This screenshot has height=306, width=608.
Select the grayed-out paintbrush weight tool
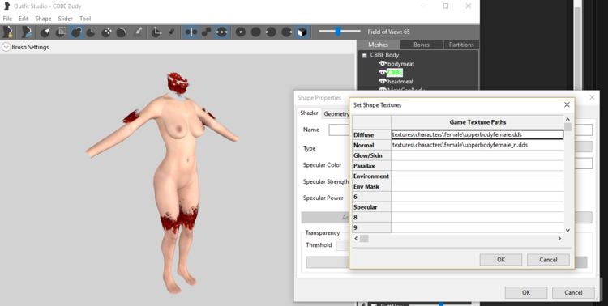point(137,32)
